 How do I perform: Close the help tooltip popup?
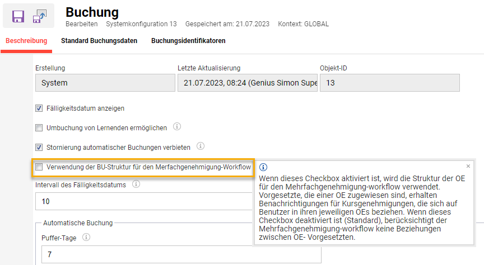click(x=468, y=166)
